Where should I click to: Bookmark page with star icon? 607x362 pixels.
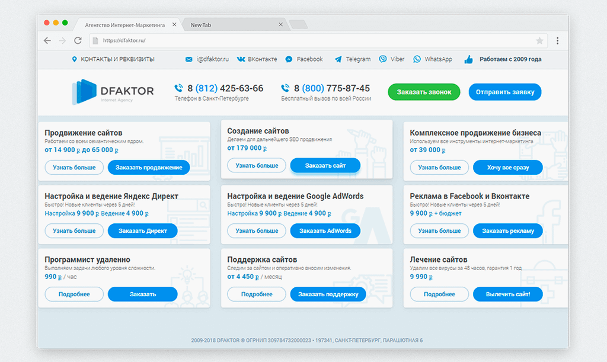pos(539,41)
